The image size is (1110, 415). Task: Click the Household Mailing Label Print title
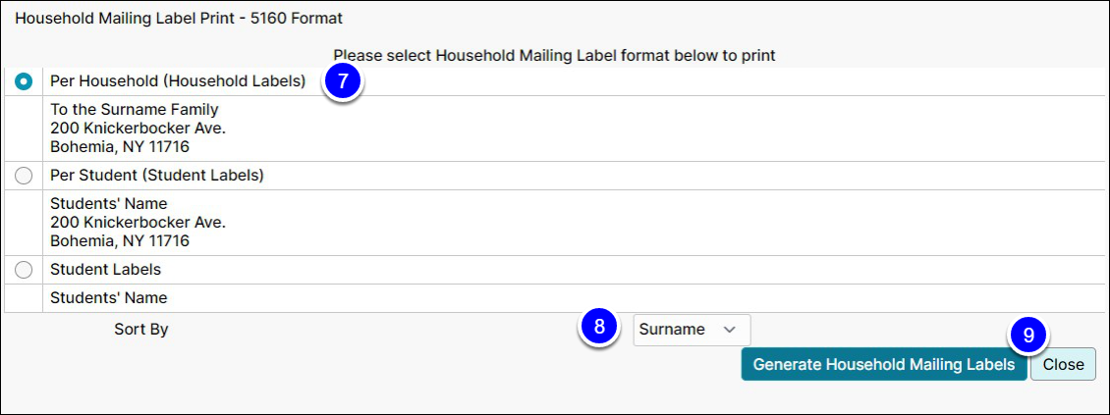179,19
